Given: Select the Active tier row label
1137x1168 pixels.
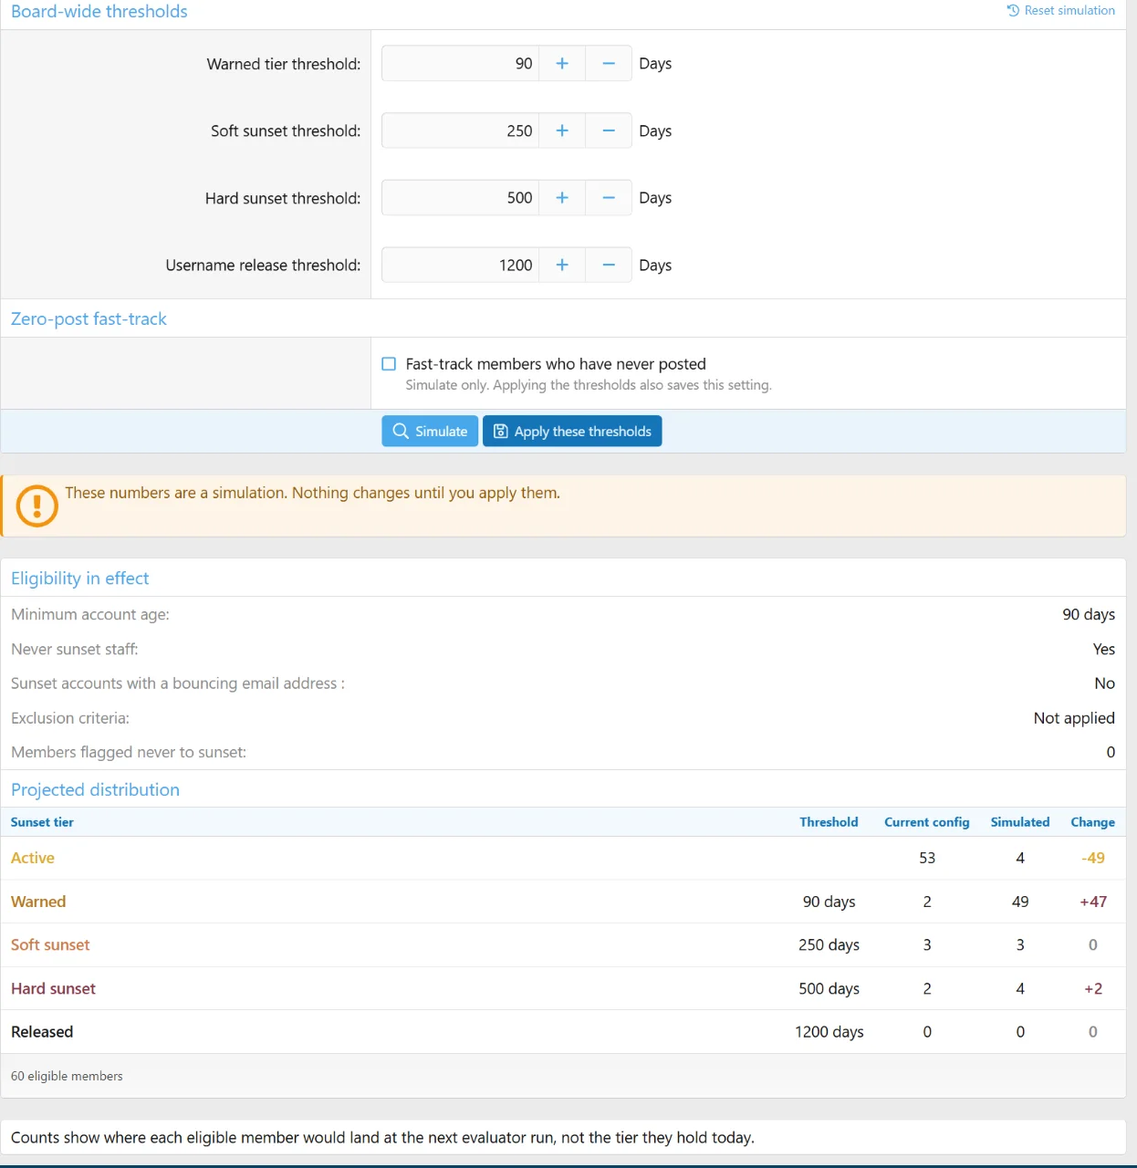Looking at the screenshot, I should point(33,858).
